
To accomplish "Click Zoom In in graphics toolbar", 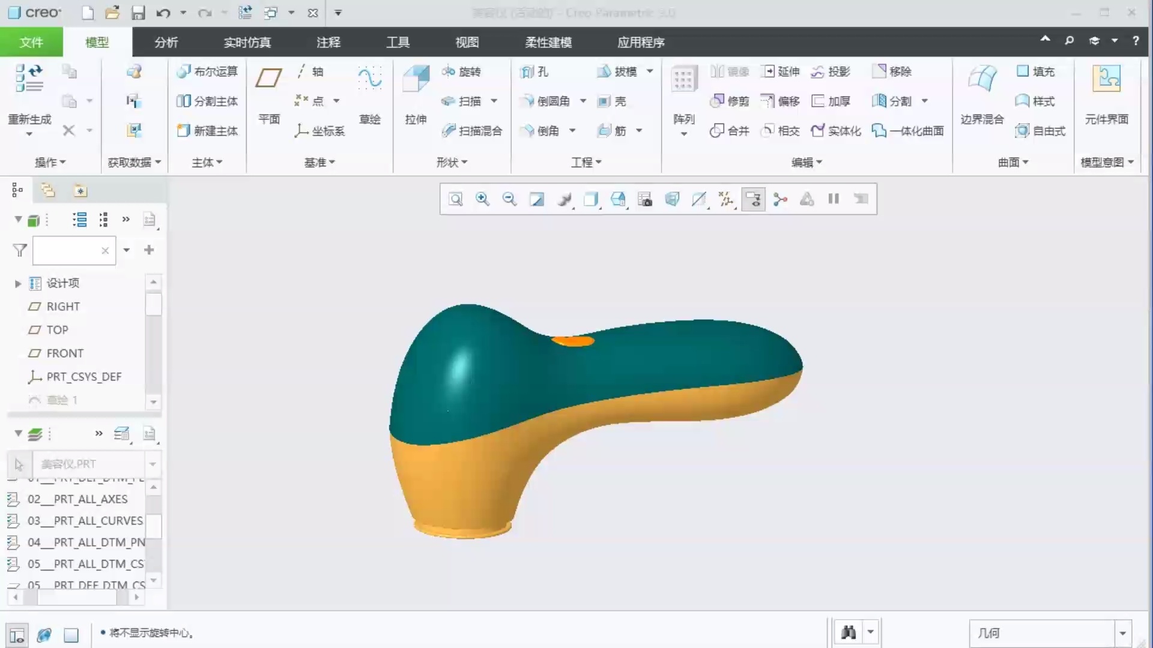I will point(482,199).
